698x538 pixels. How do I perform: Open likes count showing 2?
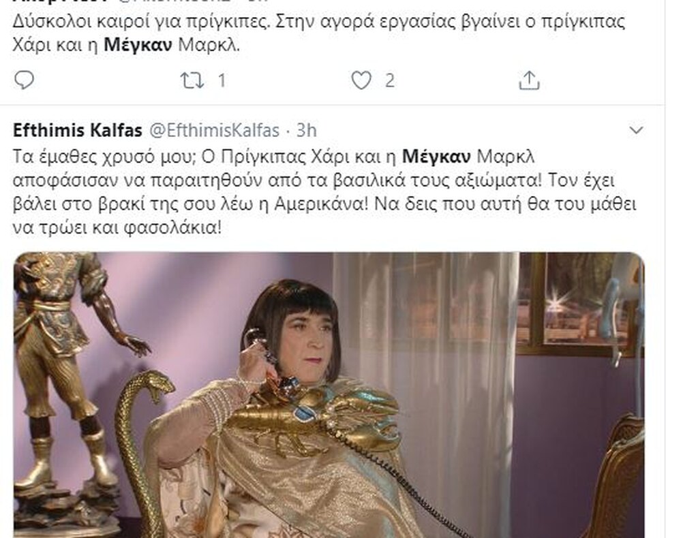tap(389, 81)
